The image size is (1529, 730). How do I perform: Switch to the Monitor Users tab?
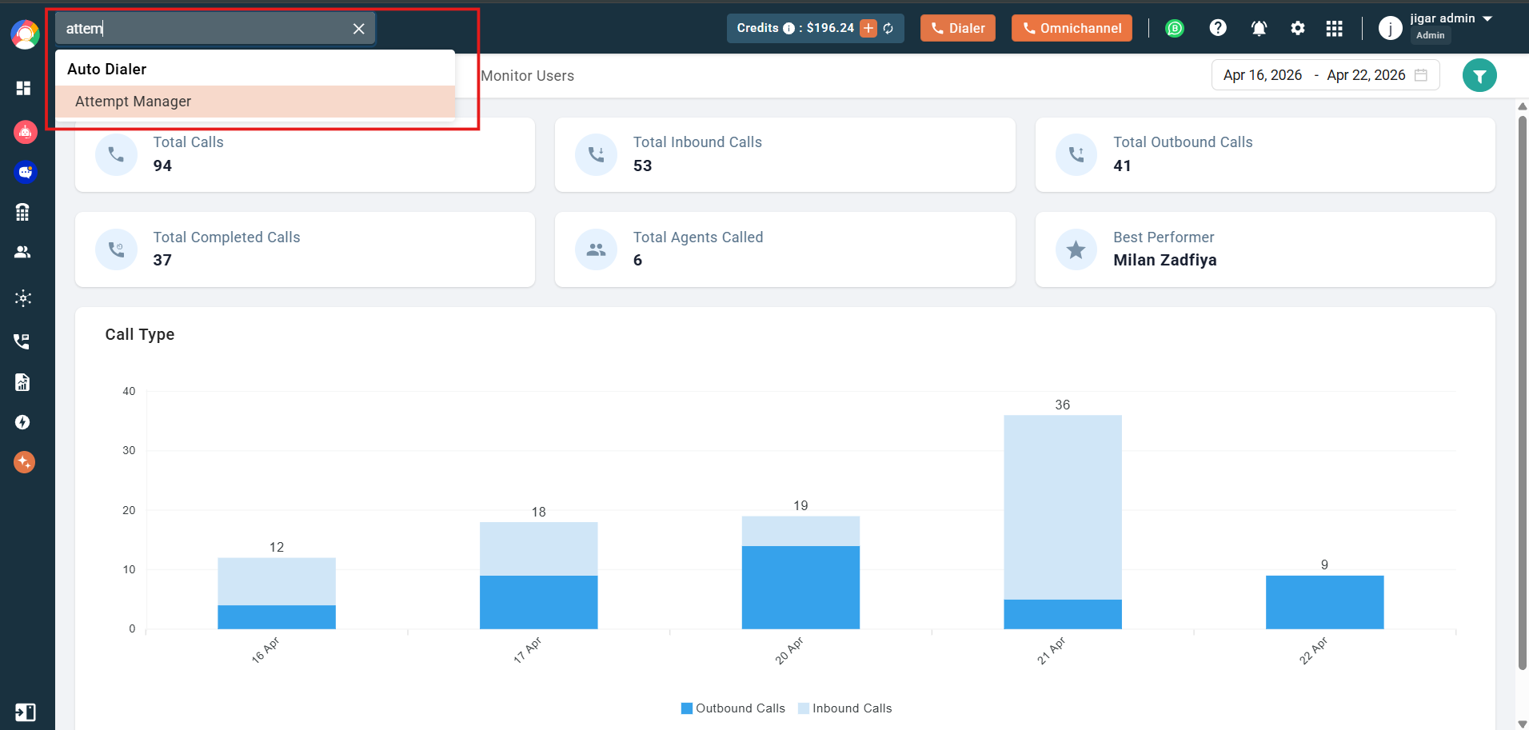(x=527, y=76)
